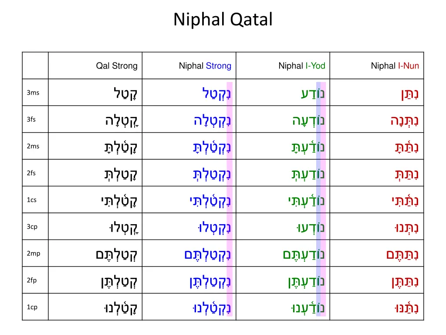
Task: Click the '2fp' row label
Action: pos(32,280)
